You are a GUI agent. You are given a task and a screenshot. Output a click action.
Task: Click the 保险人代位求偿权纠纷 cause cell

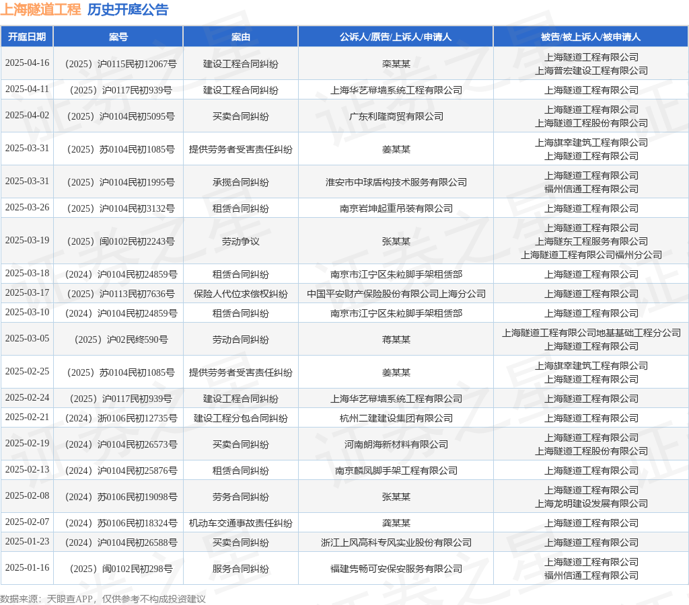[241, 294]
